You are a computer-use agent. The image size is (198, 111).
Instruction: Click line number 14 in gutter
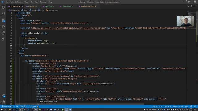tap(11, 46)
